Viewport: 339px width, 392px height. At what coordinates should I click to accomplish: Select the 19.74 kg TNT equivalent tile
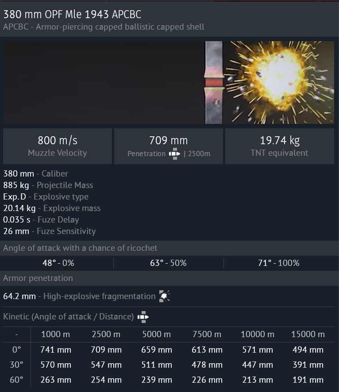(x=280, y=146)
